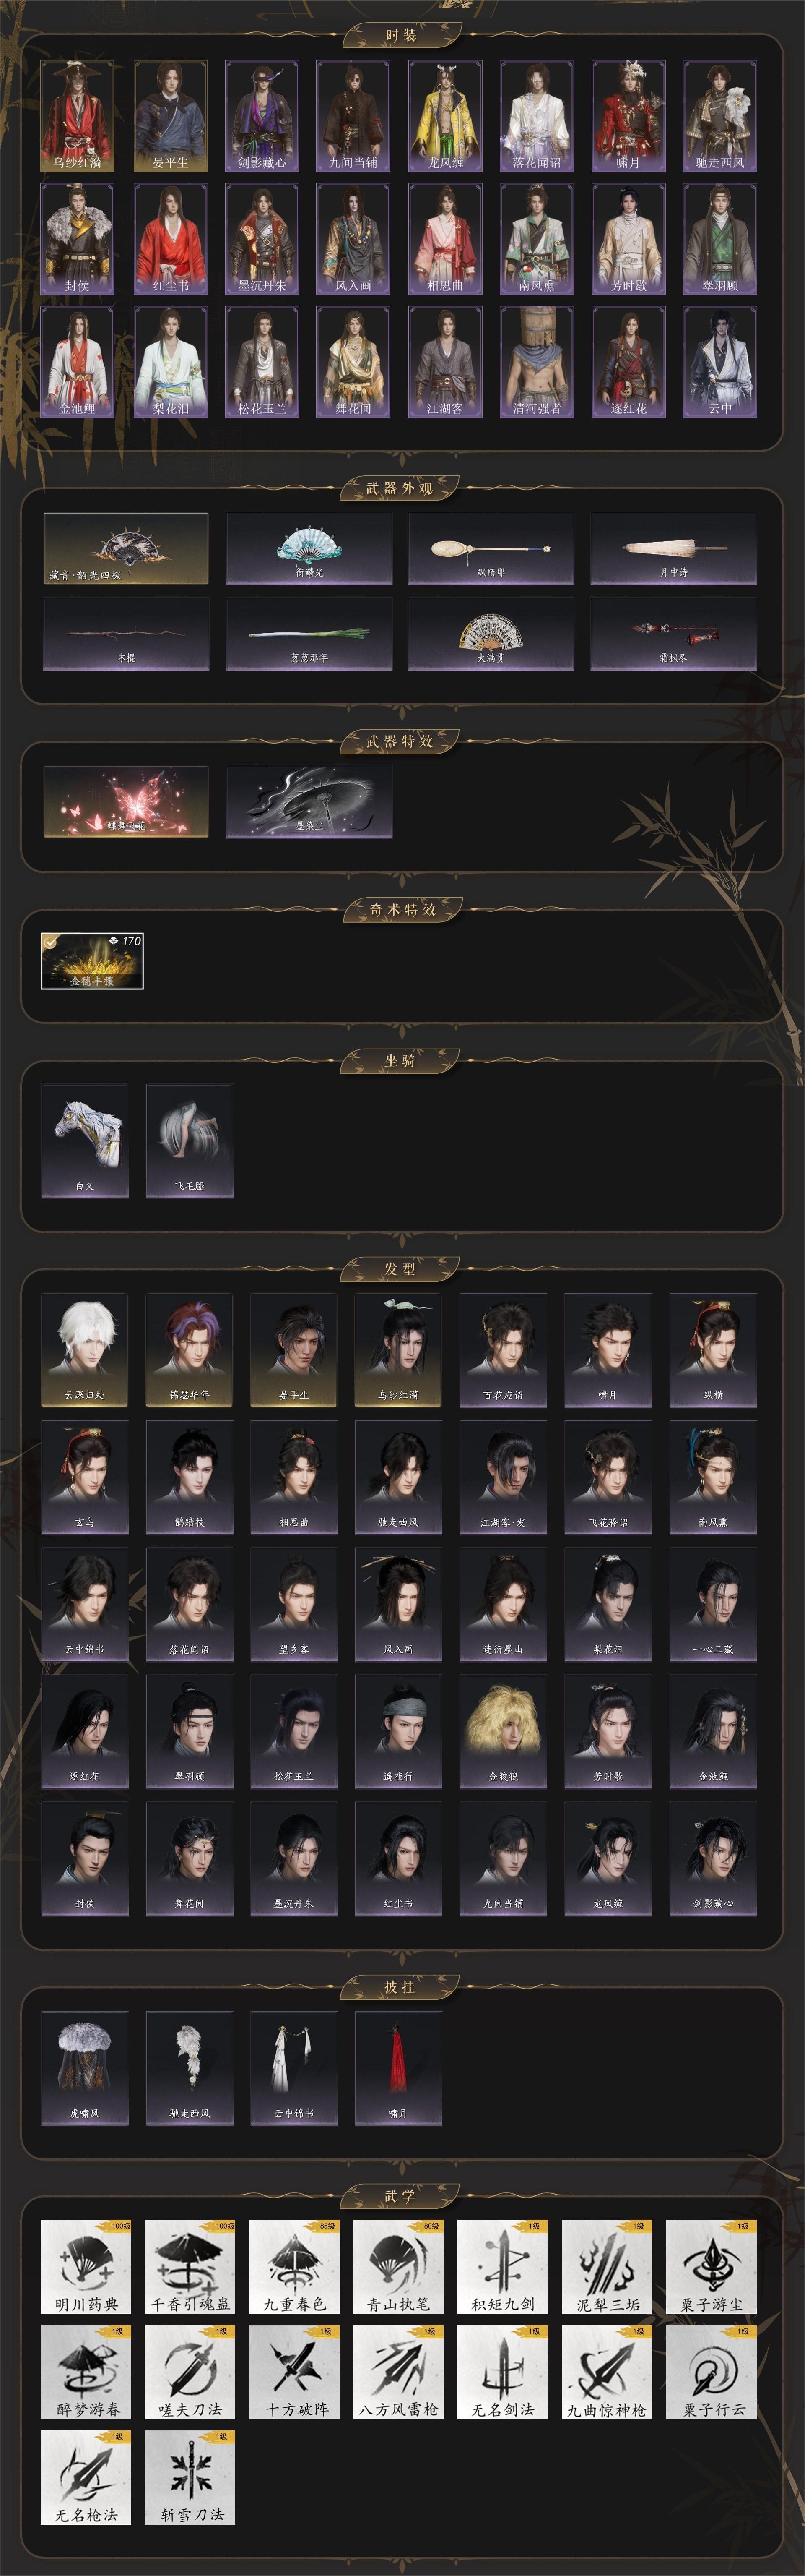Select the 明川药典 martial art icon
The width and height of the screenshot is (805, 2576).
pyautogui.click(x=86, y=2267)
